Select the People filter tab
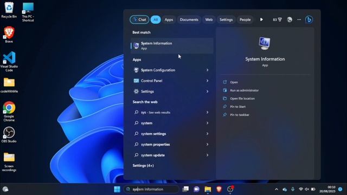 245,19
